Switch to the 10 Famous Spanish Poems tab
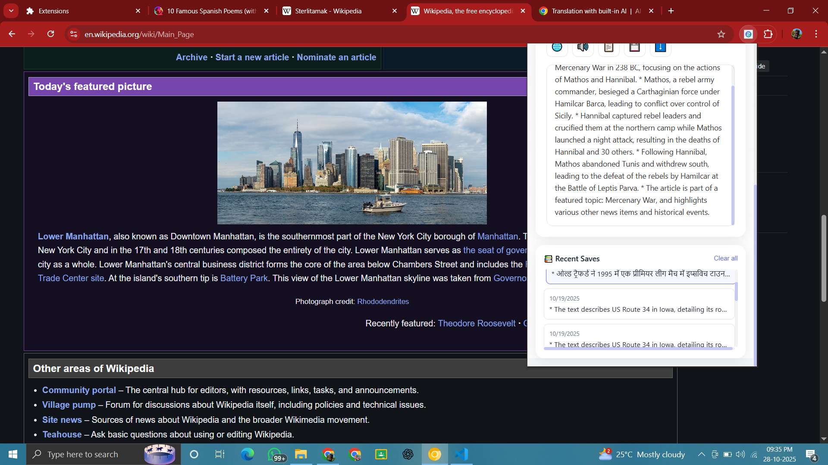Viewport: 828px width, 465px height. tap(211, 11)
